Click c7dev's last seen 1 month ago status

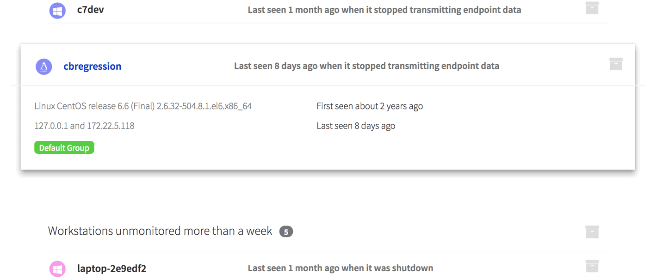click(384, 10)
